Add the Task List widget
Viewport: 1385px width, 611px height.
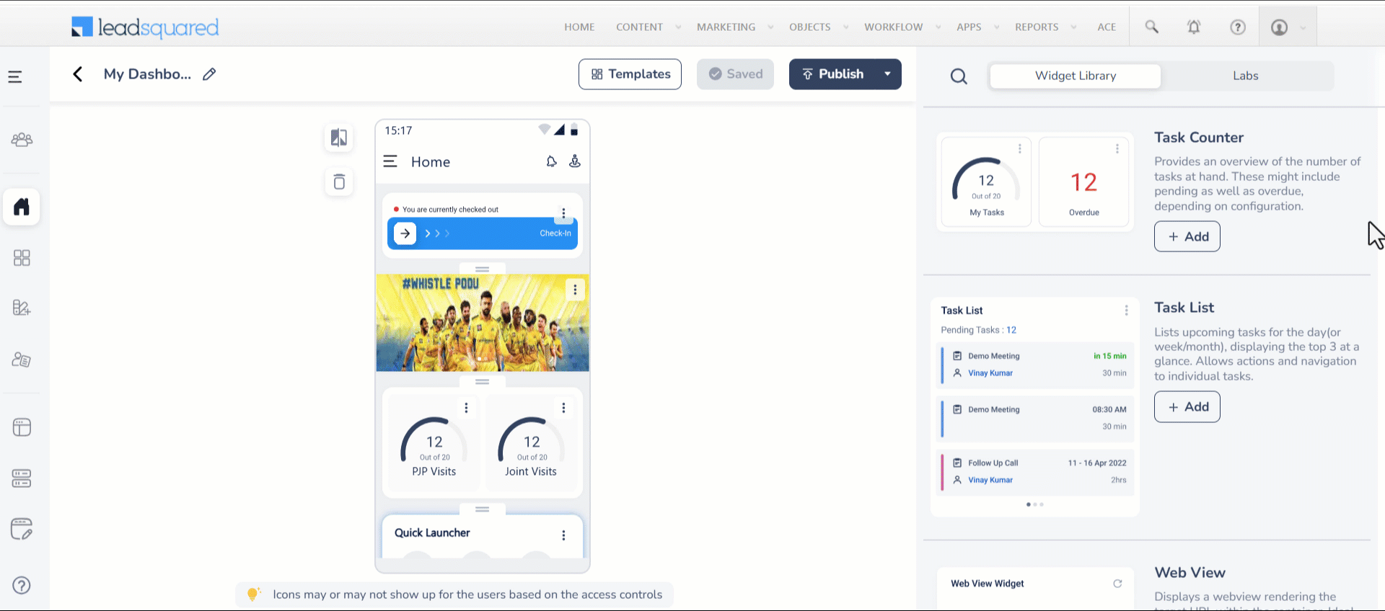(1187, 407)
